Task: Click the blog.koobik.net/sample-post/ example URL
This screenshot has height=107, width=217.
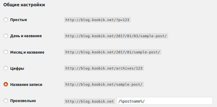Action: point(104,84)
